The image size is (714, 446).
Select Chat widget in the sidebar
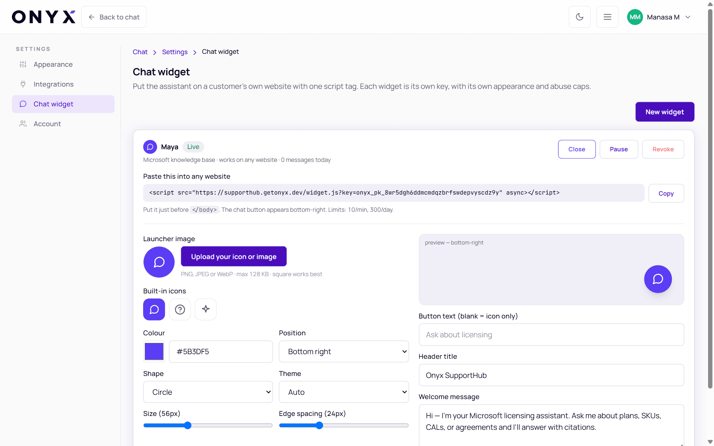pyautogui.click(x=63, y=104)
